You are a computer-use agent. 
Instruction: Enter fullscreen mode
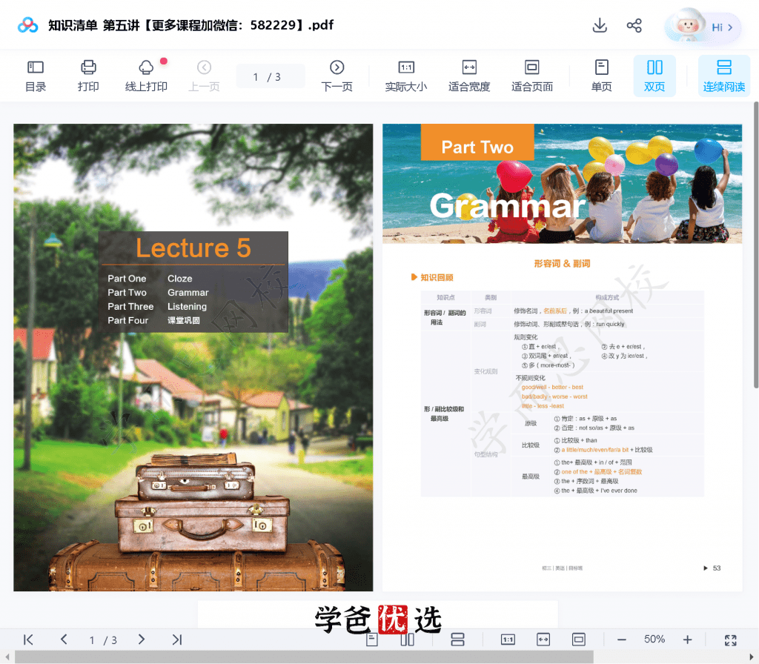click(730, 640)
